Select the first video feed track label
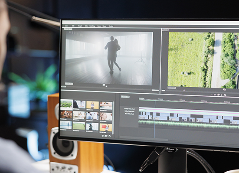 (x=129, y=109)
